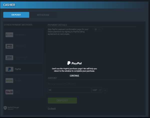
Task: Click the CASHIER header title
Action: tap(9, 5)
